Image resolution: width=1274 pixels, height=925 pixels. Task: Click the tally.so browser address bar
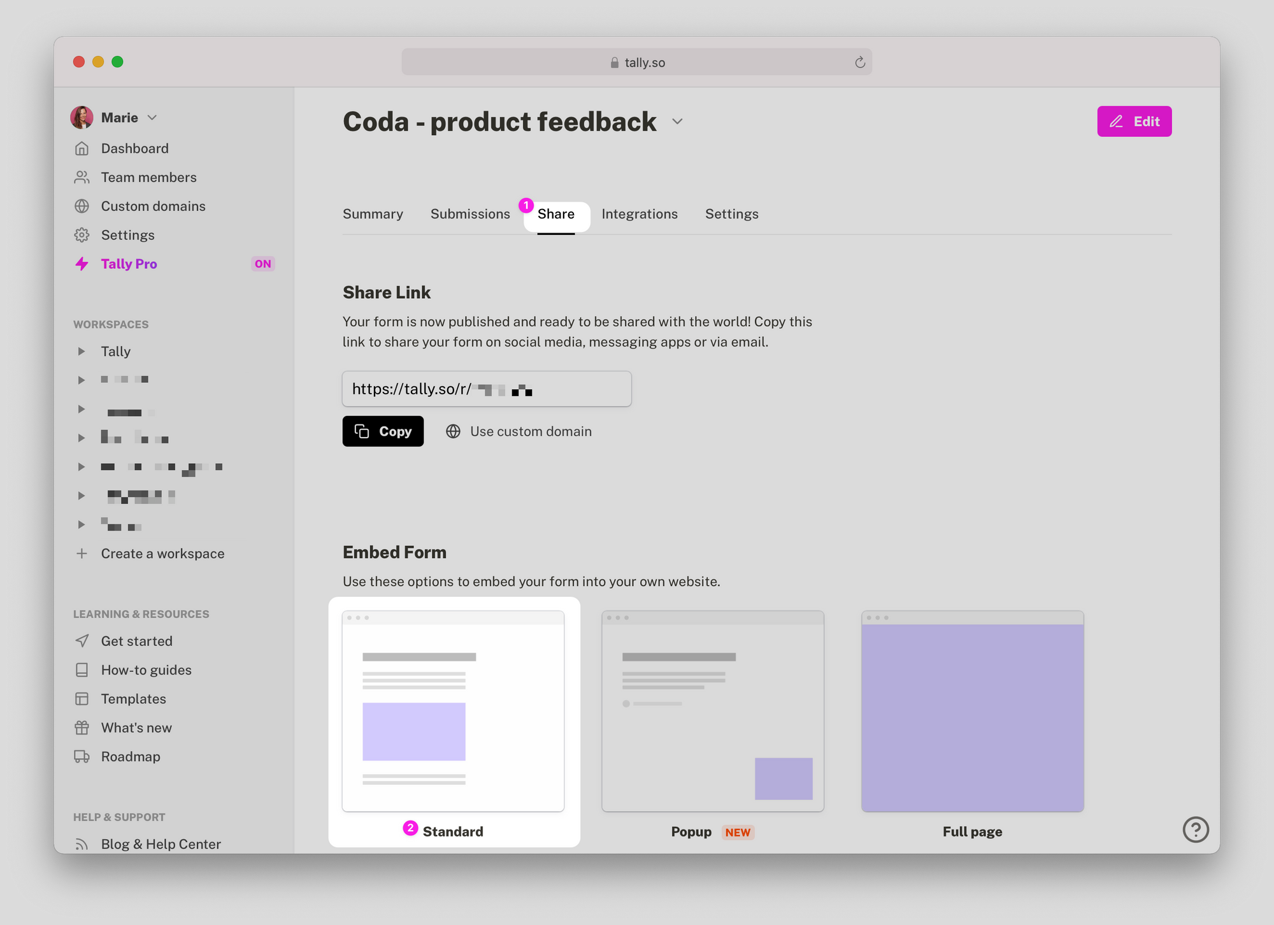tap(636, 62)
